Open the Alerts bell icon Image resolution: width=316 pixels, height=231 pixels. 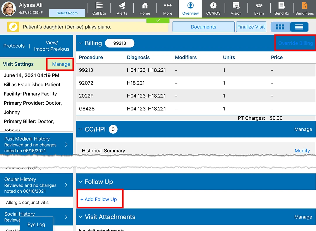coord(122,6)
